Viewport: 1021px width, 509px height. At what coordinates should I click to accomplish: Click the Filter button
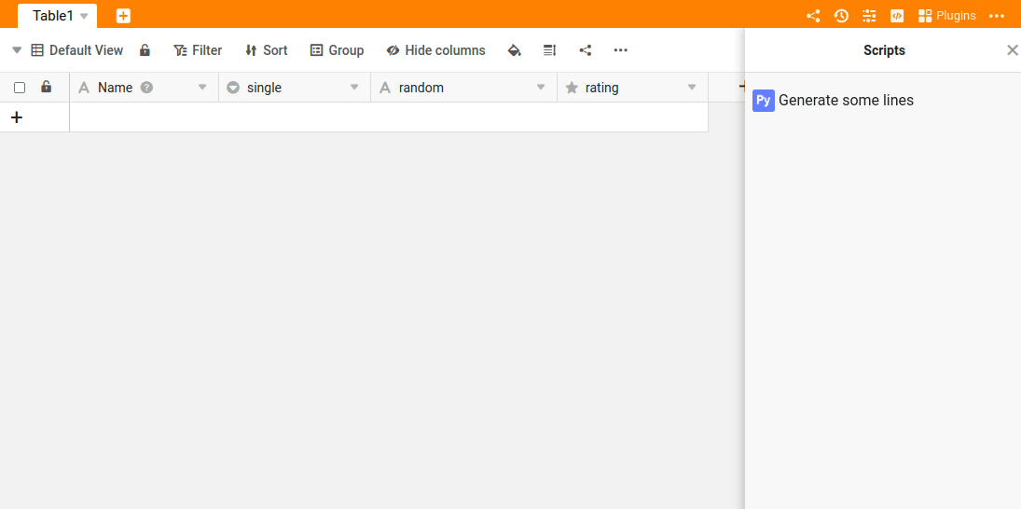[198, 50]
